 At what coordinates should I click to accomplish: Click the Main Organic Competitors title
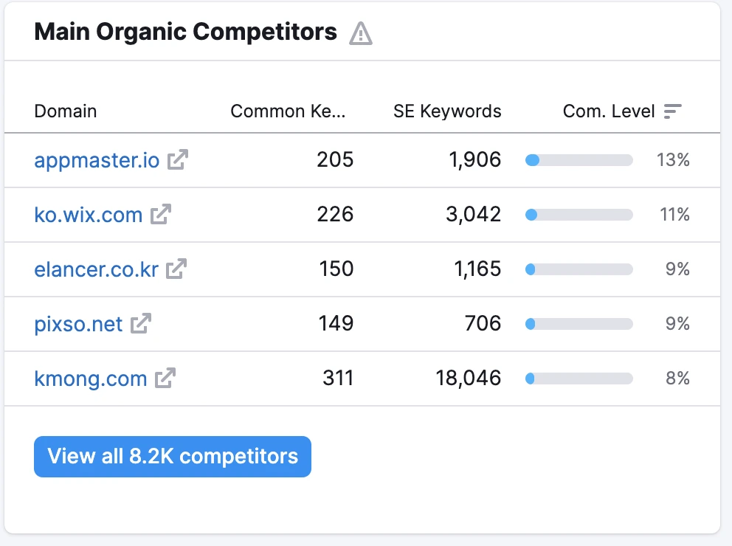[185, 32]
